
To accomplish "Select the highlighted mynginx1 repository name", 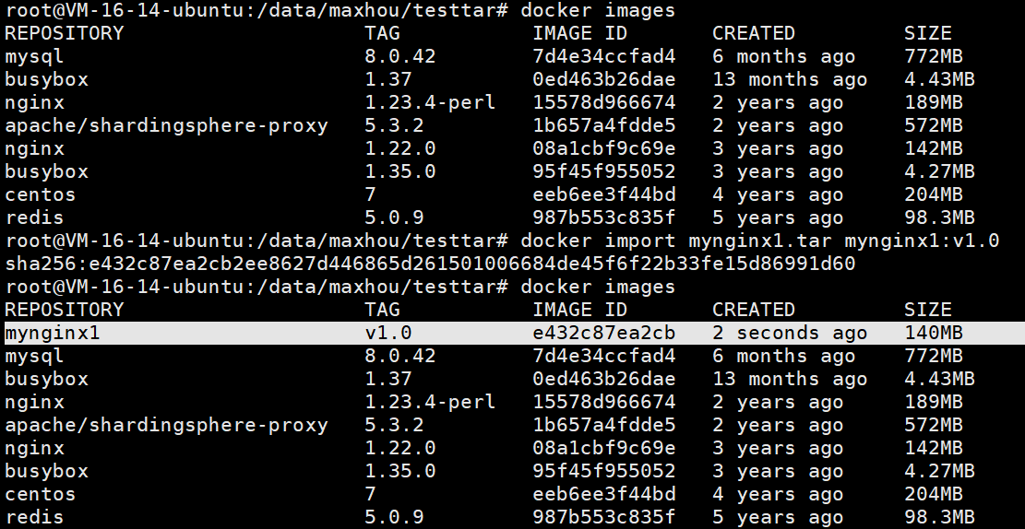I will (53, 333).
